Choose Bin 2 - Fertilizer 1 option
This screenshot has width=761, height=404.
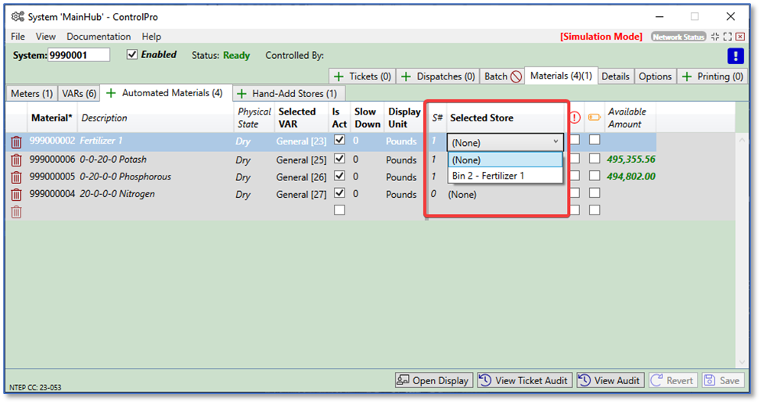(x=488, y=176)
